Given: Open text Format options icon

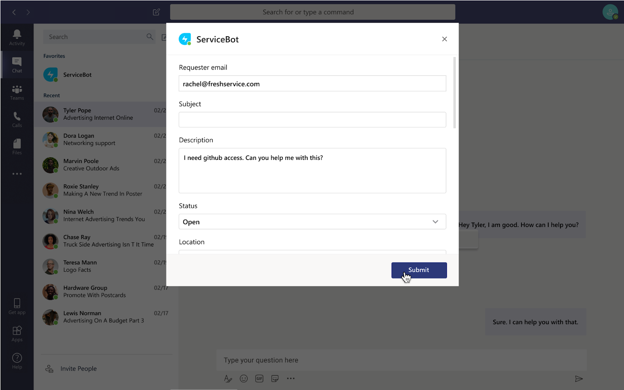Looking at the screenshot, I should 228,379.
